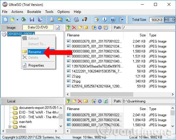The image size is (176, 140).
Task: Open the Actions menu
Action: click(17, 12)
